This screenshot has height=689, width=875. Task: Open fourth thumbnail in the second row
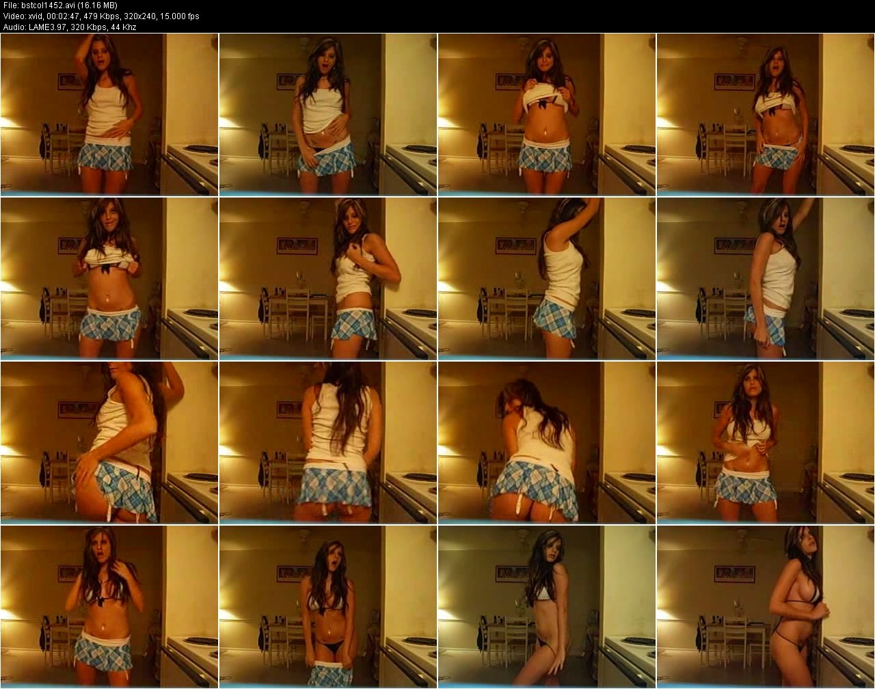tap(766, 279)
